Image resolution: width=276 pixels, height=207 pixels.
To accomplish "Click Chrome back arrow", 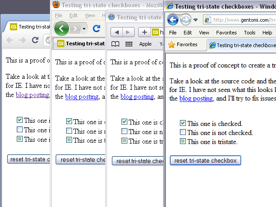I will point(10,40).
